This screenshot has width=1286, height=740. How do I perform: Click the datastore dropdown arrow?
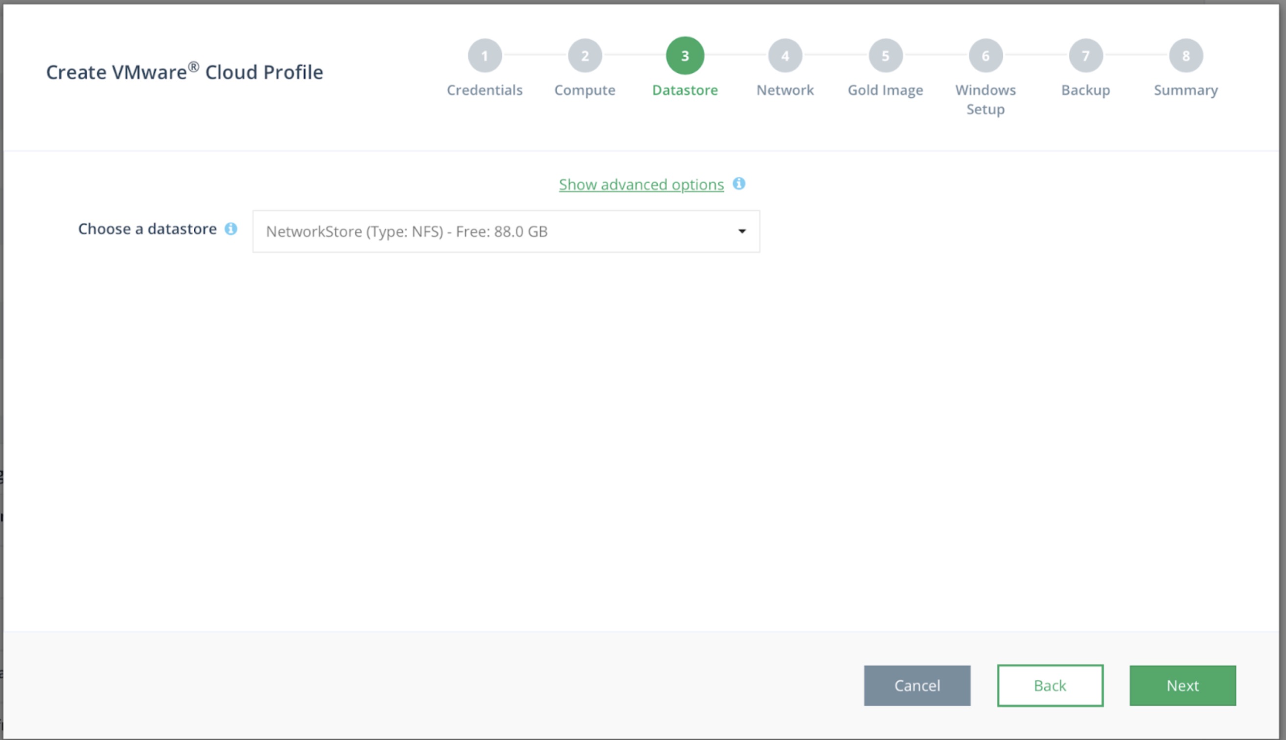741,231
